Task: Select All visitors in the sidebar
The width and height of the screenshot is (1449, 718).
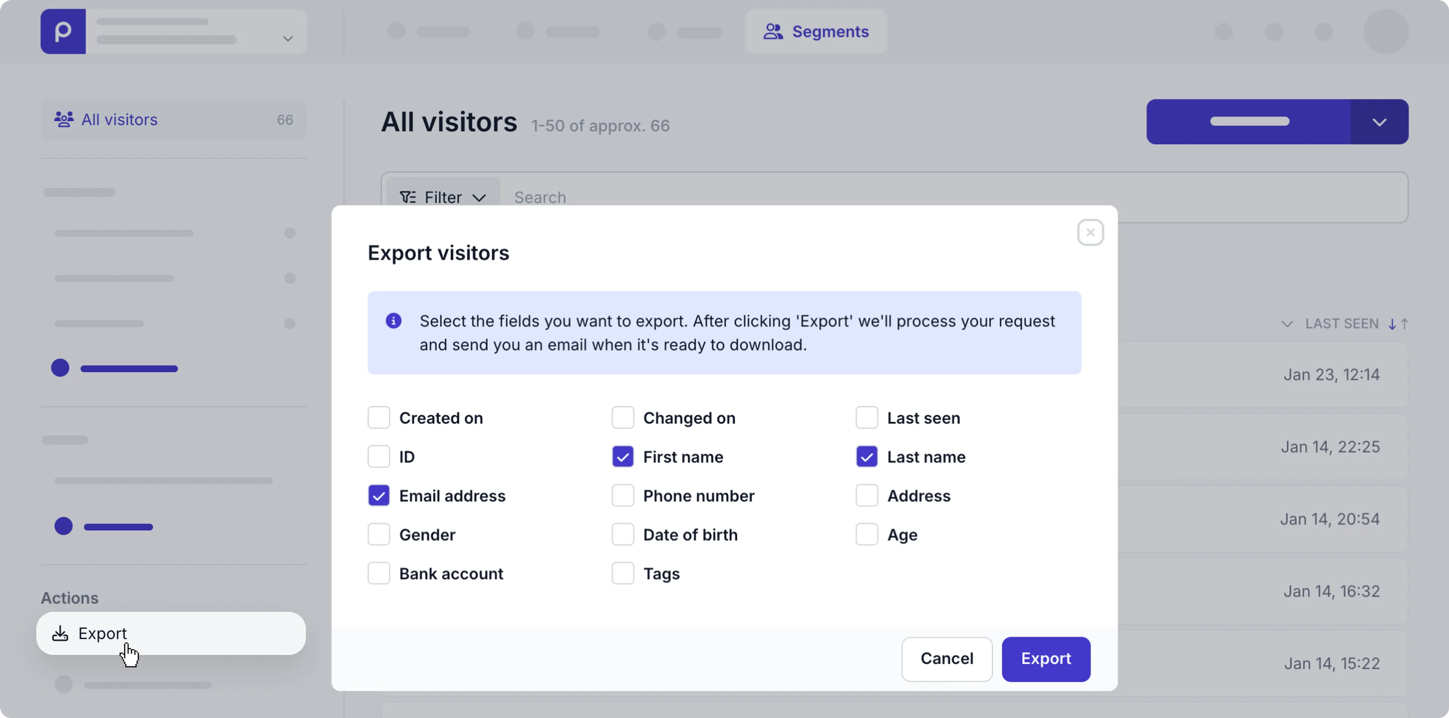Action: pyautogui.click(x=118, y=119)
